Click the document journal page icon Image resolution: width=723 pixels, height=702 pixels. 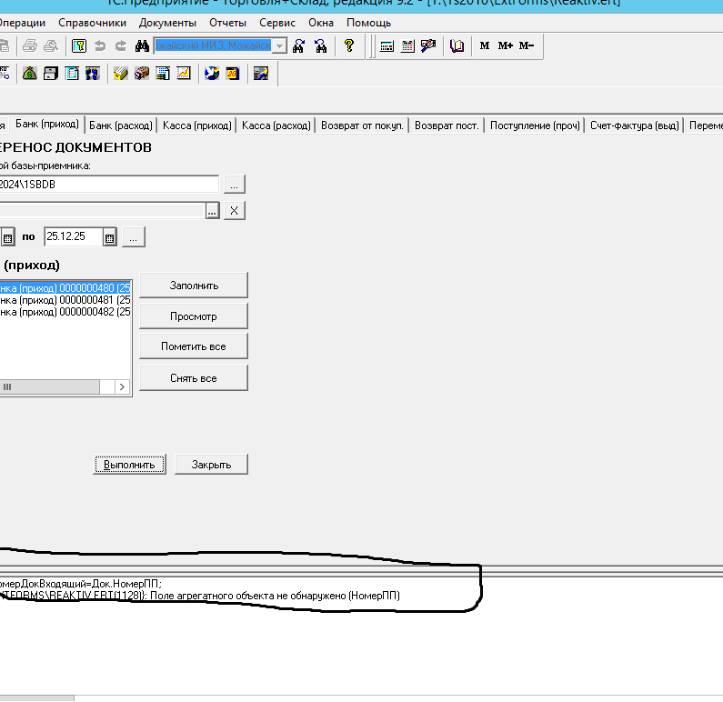tap(72, 74)
